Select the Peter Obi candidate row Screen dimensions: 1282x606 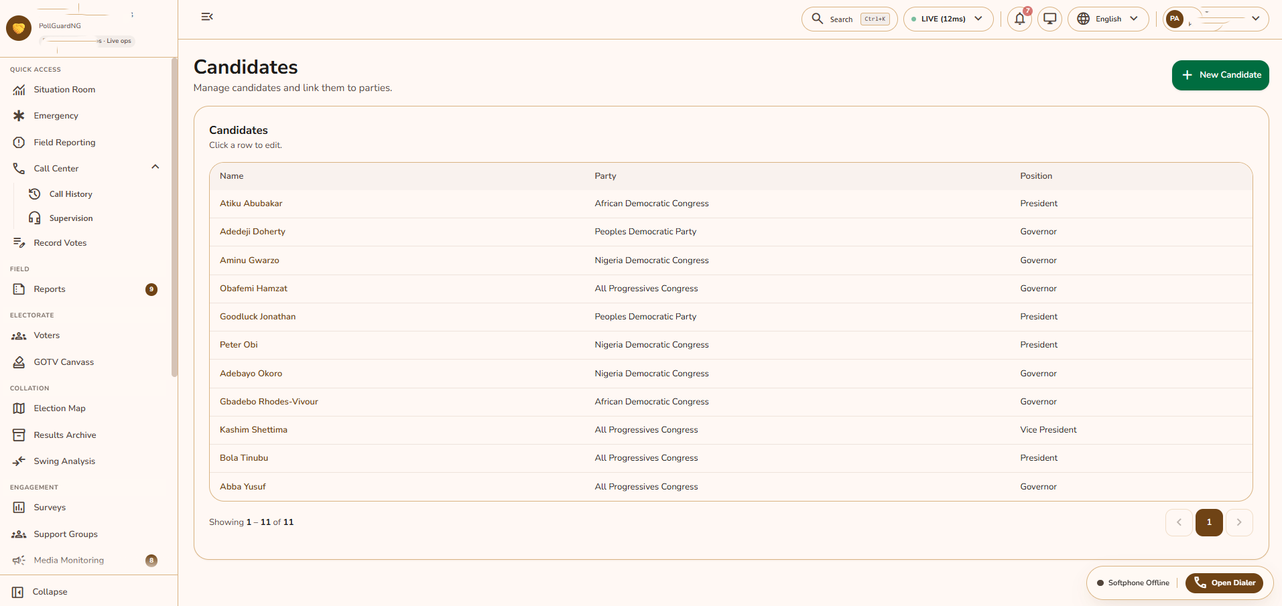[730, 345]
